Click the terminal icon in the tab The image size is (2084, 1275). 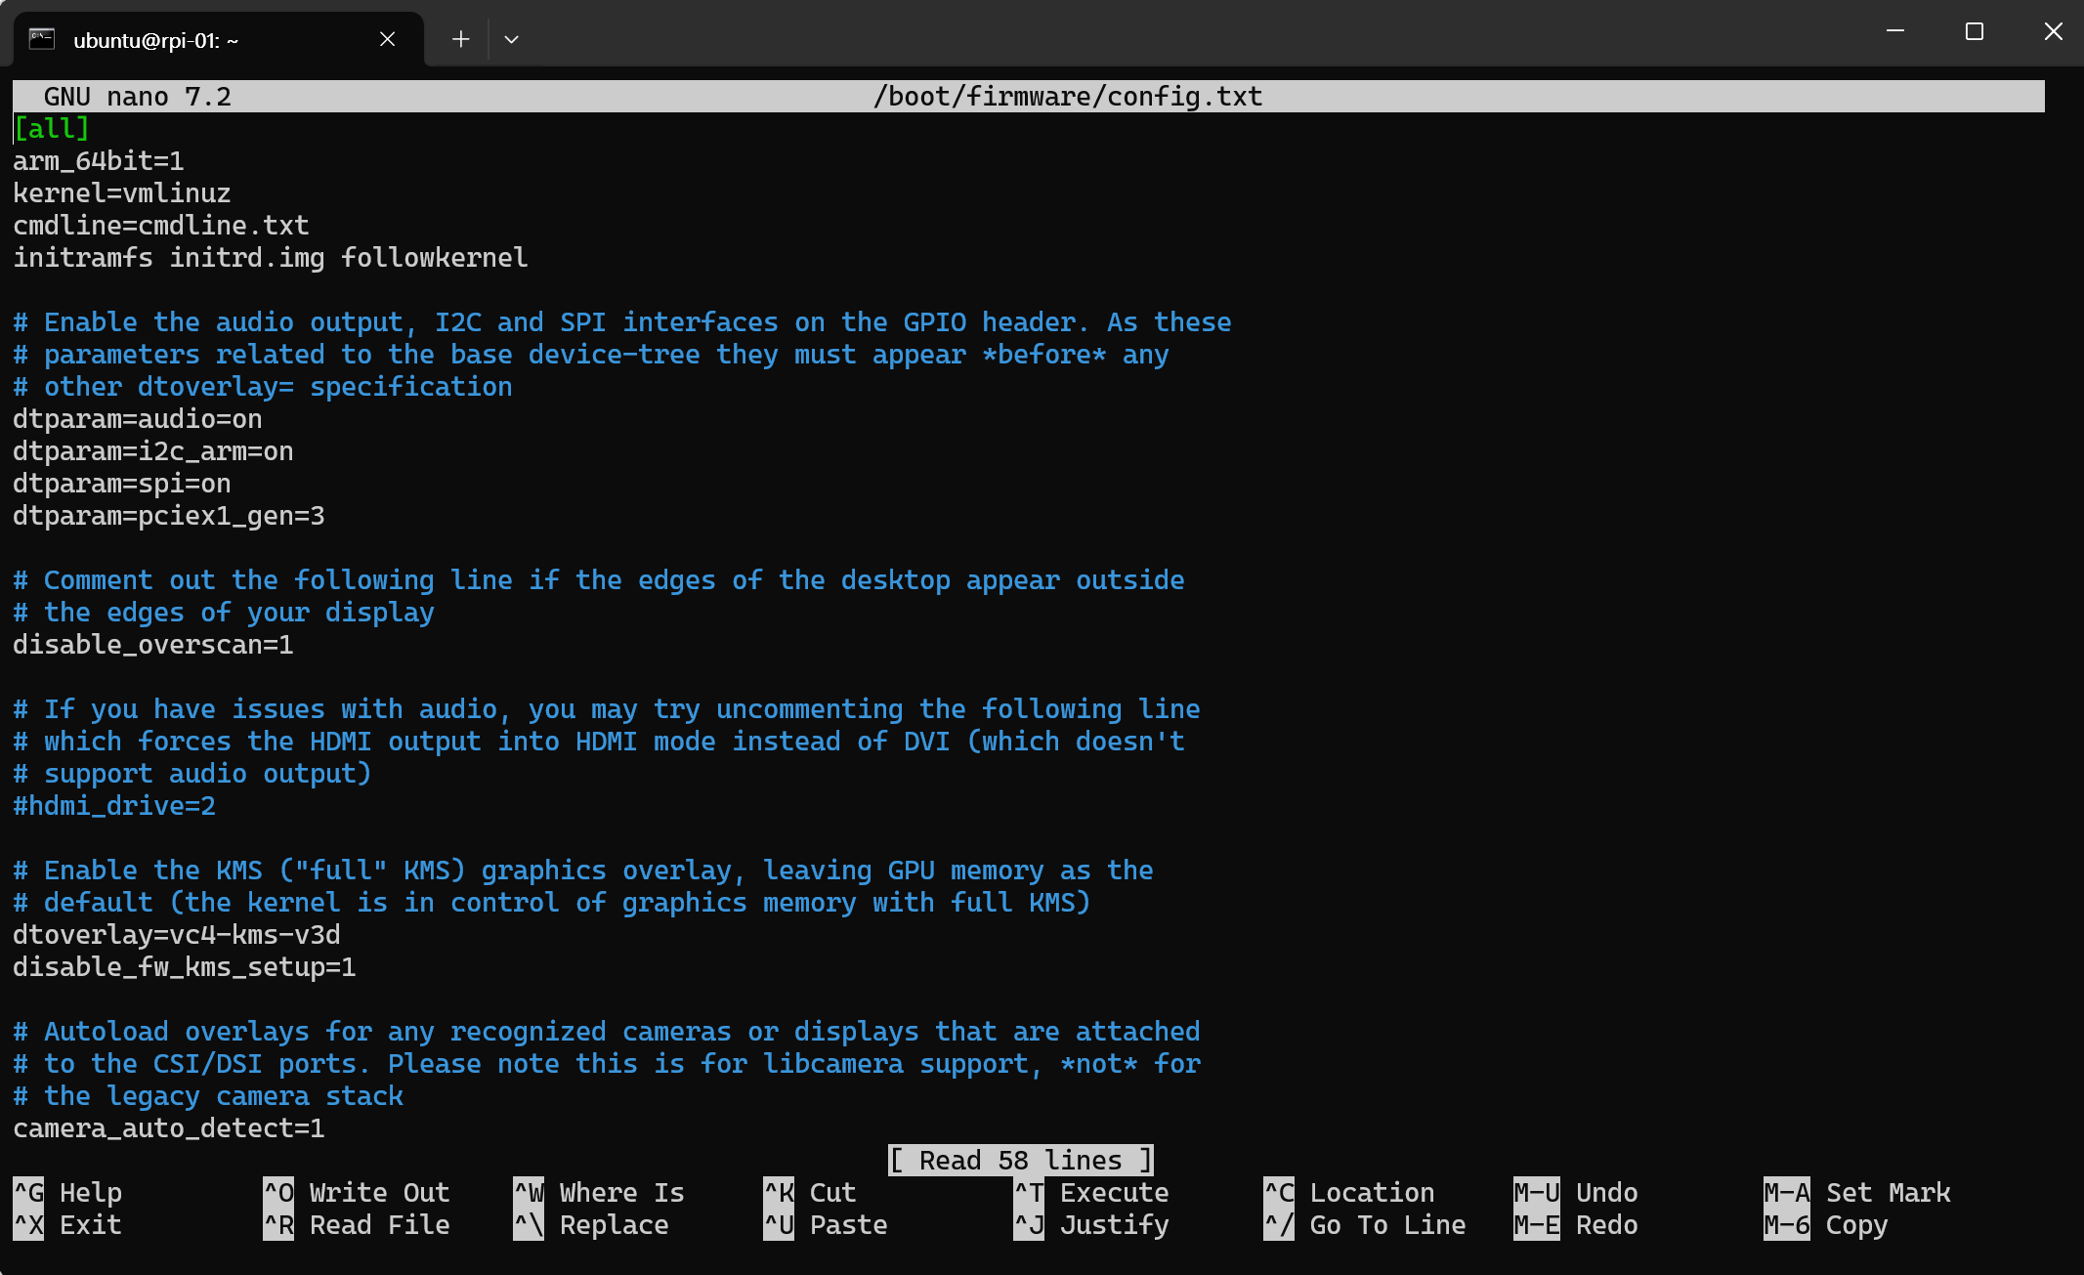coord(41,39)
